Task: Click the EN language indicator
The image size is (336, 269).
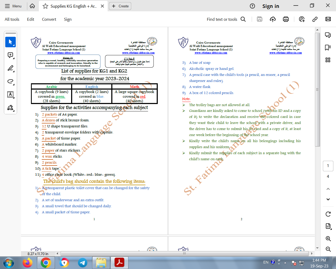Action: coord(266,262)
